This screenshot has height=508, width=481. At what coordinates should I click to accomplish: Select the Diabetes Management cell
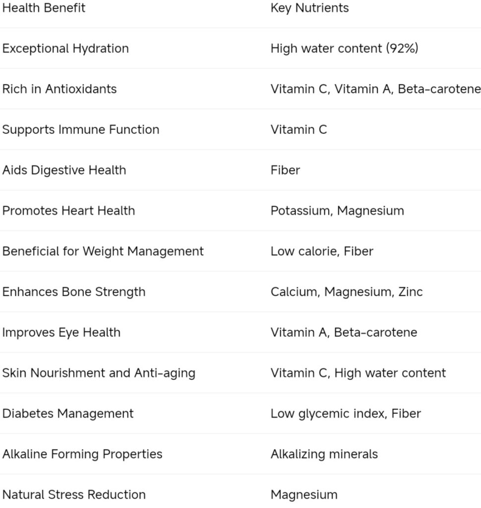click(x=68, y=414)
